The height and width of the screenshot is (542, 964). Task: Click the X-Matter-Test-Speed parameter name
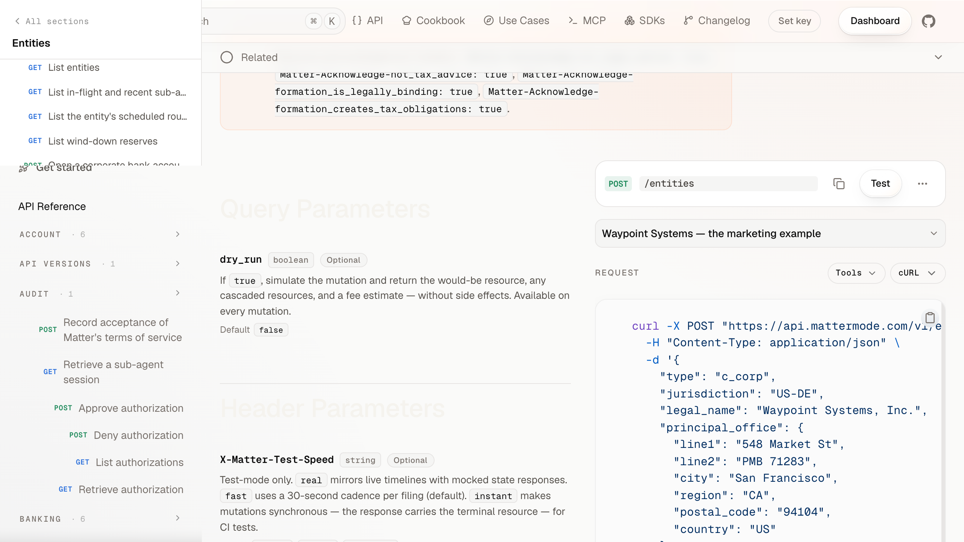pyautogui.click(x=277, y=460)
